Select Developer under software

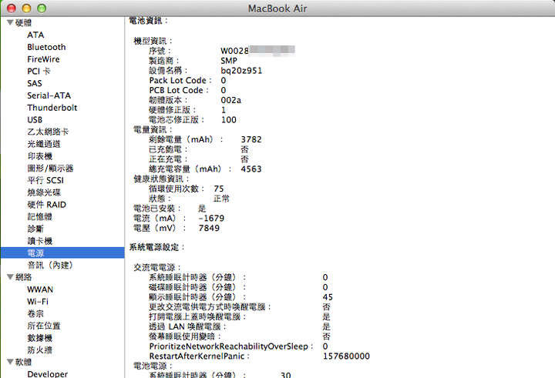(x=48, y=373)
